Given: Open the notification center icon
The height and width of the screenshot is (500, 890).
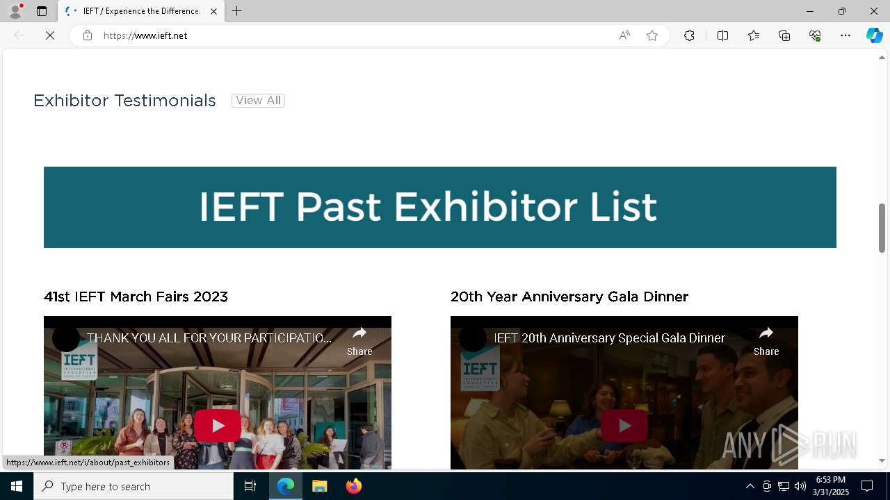Looking at the screenshot, I should click(x=867, y=486).
